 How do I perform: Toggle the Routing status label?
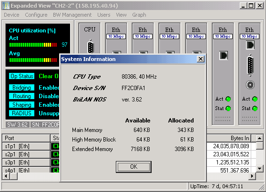pos(22,96)
